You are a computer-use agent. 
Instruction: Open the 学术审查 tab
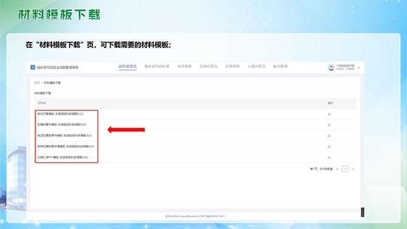tap(185, 66)
